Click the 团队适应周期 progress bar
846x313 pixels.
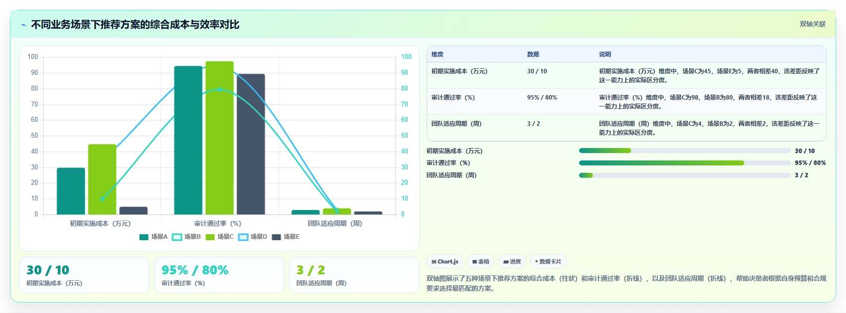(x=685, y=175)
